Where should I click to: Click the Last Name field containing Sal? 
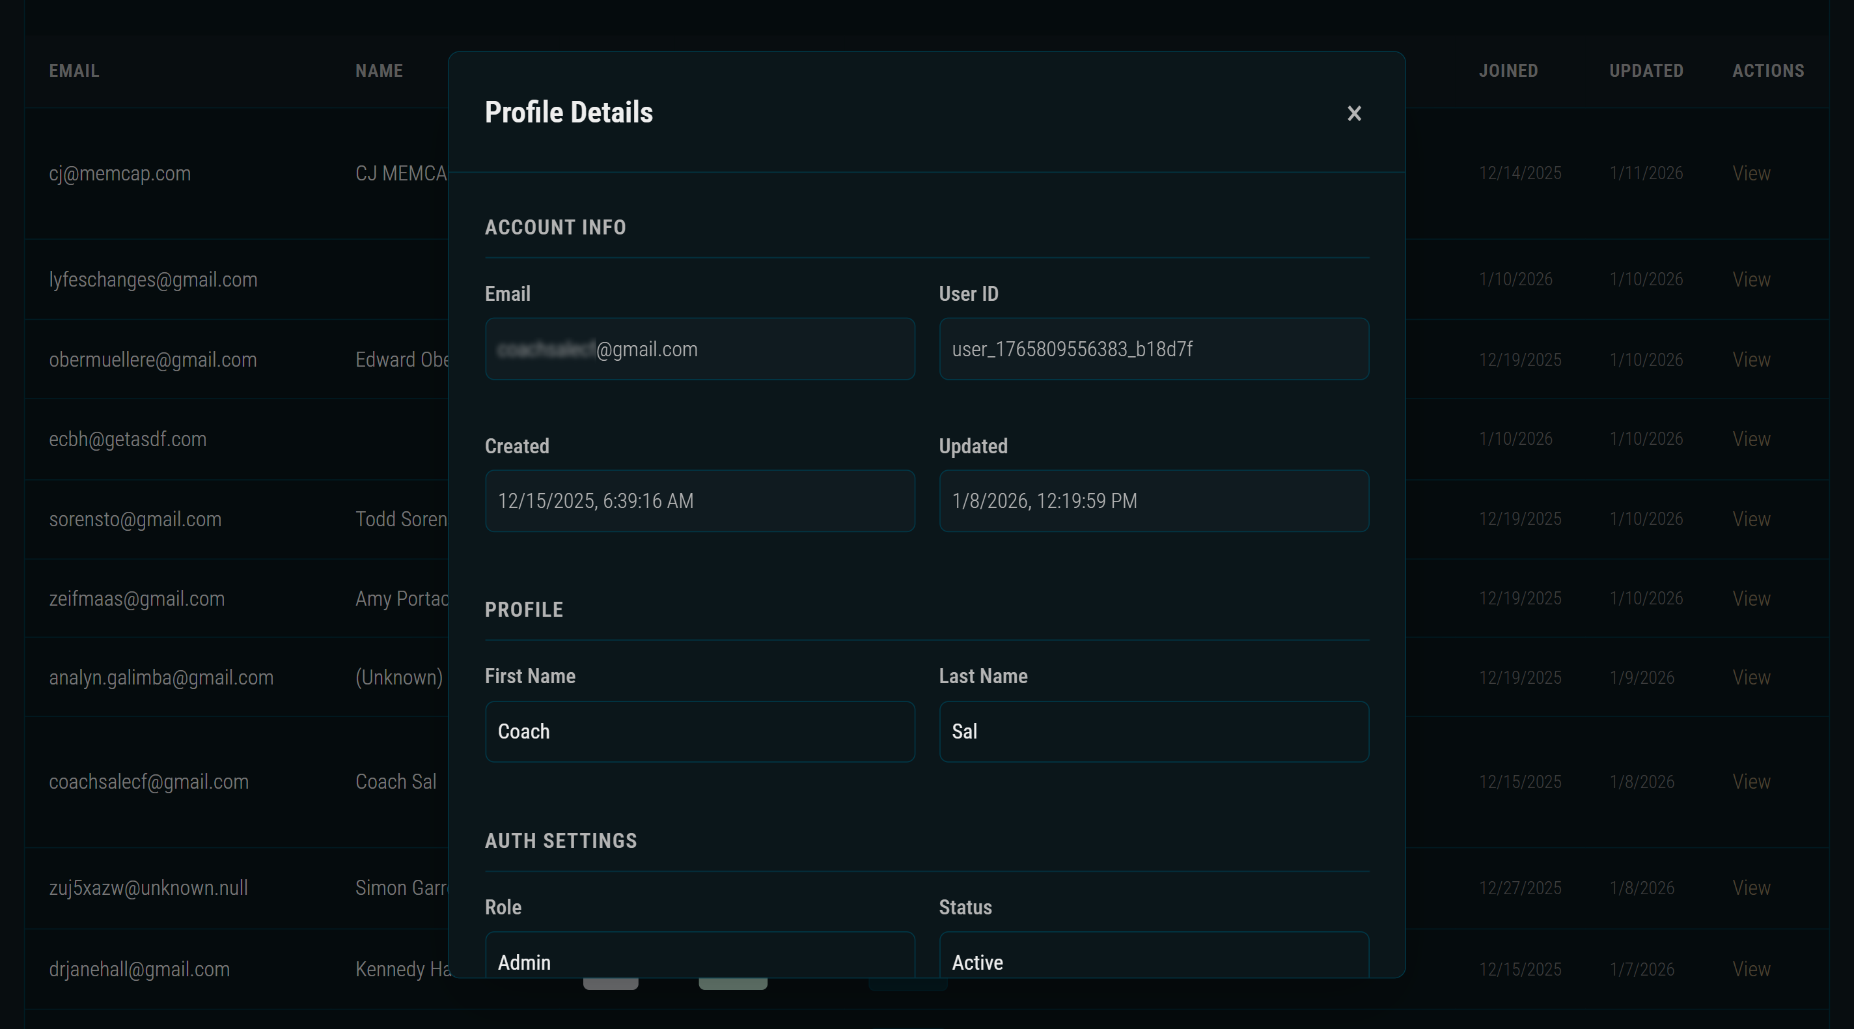click(1153, 731)
